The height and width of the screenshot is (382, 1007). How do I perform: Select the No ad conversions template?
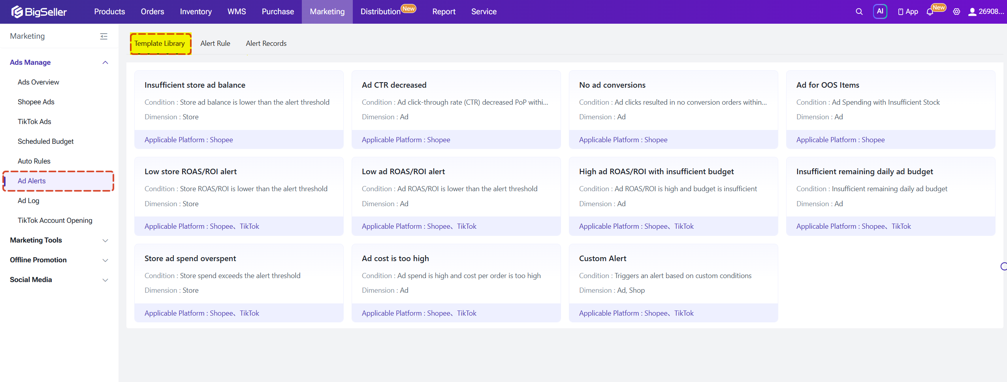[673, 109]
